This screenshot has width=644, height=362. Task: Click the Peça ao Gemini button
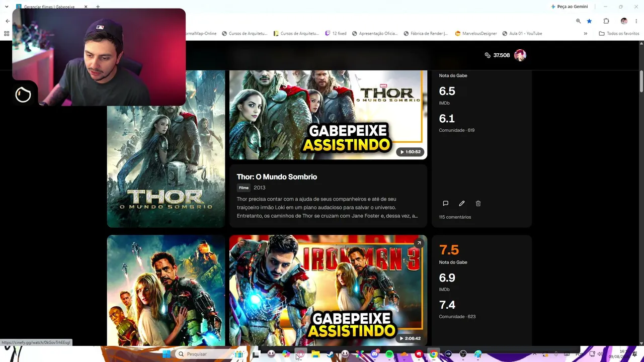[570, 7]
